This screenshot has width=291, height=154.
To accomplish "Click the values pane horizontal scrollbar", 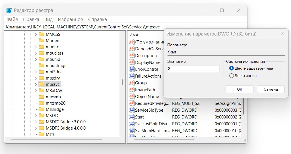I will (164, 140).
